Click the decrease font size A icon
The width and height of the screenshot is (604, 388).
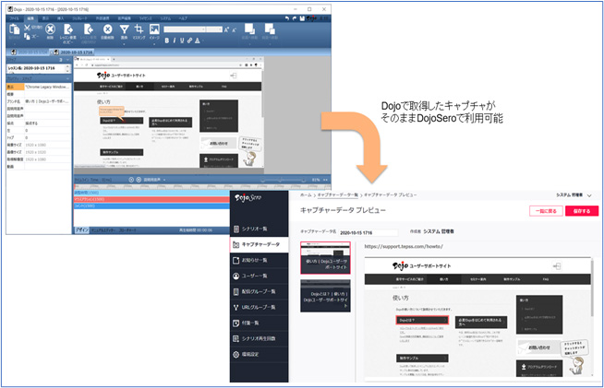[x=234, y=30]
